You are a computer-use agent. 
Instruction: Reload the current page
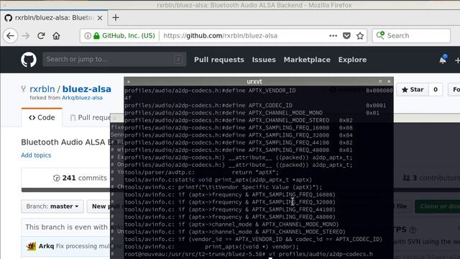click(x=41, y=36)
